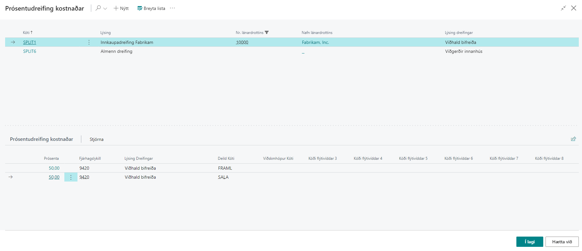Open row options for SPLIT1
This screenshot has height=251, width=582.
click(x=89, y=42)
